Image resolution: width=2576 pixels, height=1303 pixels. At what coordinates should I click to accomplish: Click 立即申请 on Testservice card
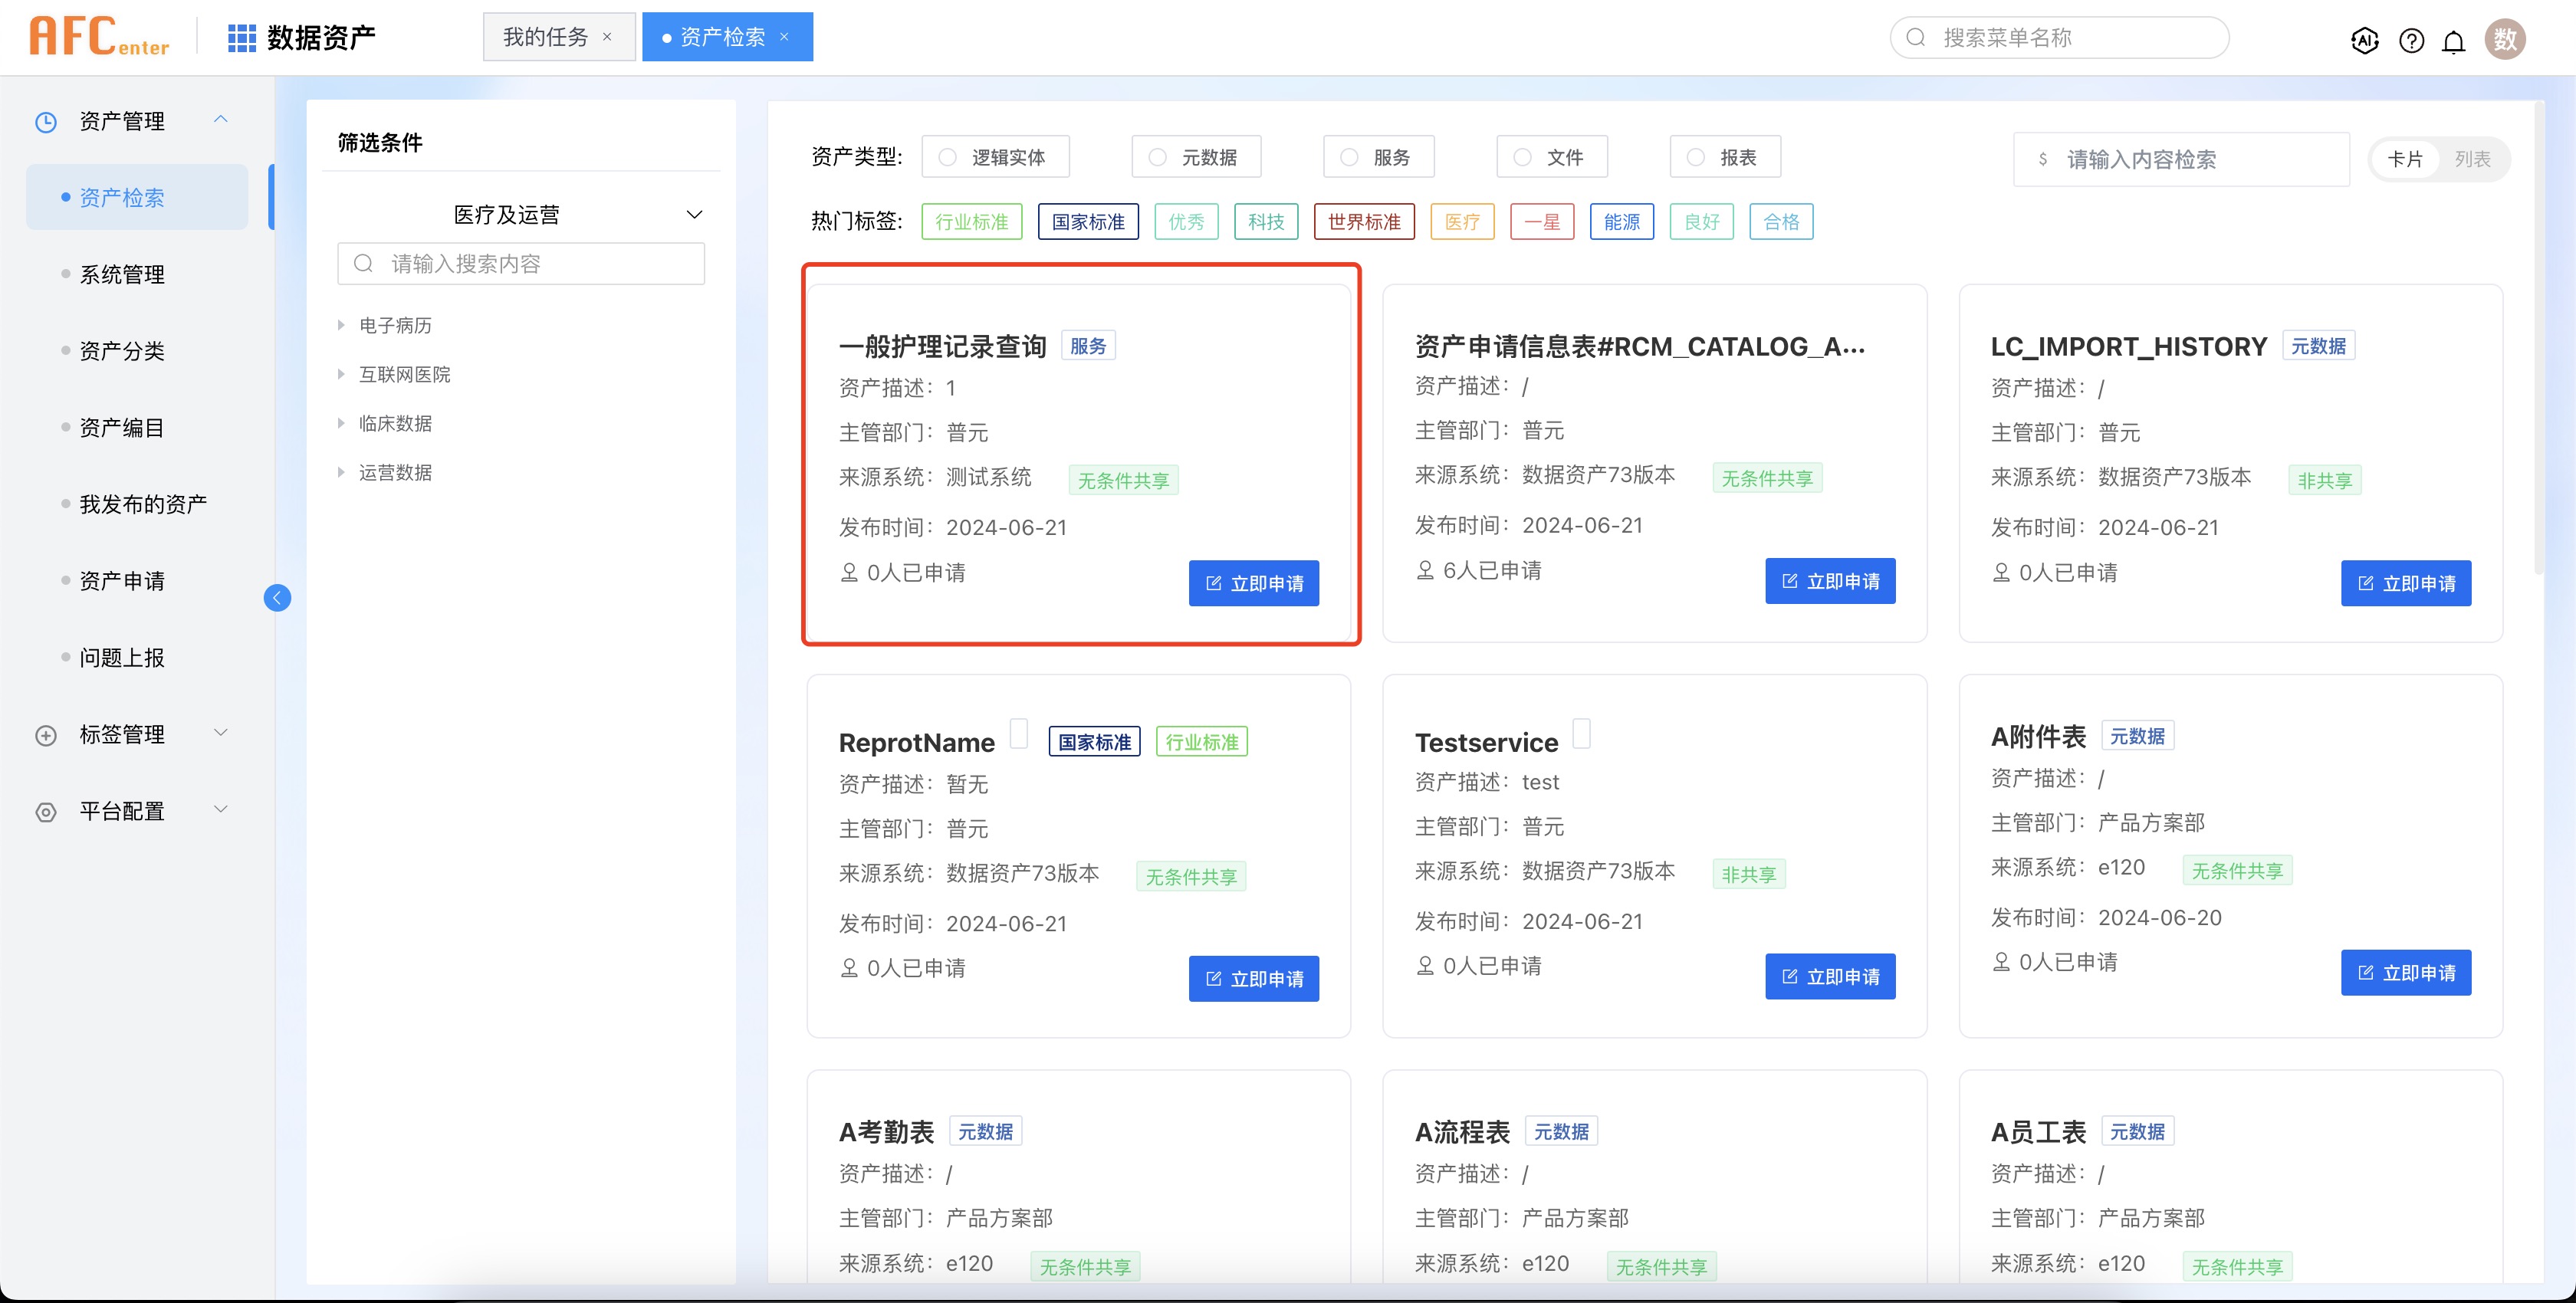pyautogui.click(x=1830, y=977)
